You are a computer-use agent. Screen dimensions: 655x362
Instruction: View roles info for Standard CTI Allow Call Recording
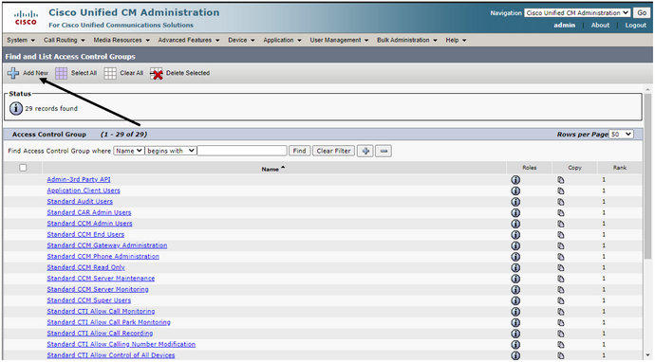coord(515,334)
